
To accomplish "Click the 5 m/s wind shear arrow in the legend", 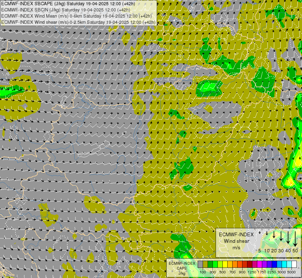I will click(x=260, y=233).
